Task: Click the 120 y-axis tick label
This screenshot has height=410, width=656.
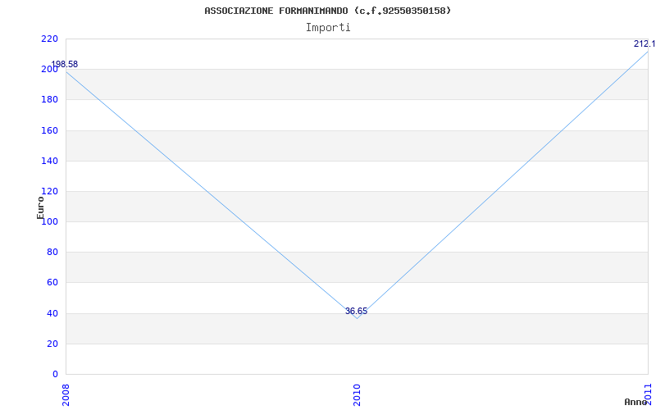Action: click(x=49, y=191)
